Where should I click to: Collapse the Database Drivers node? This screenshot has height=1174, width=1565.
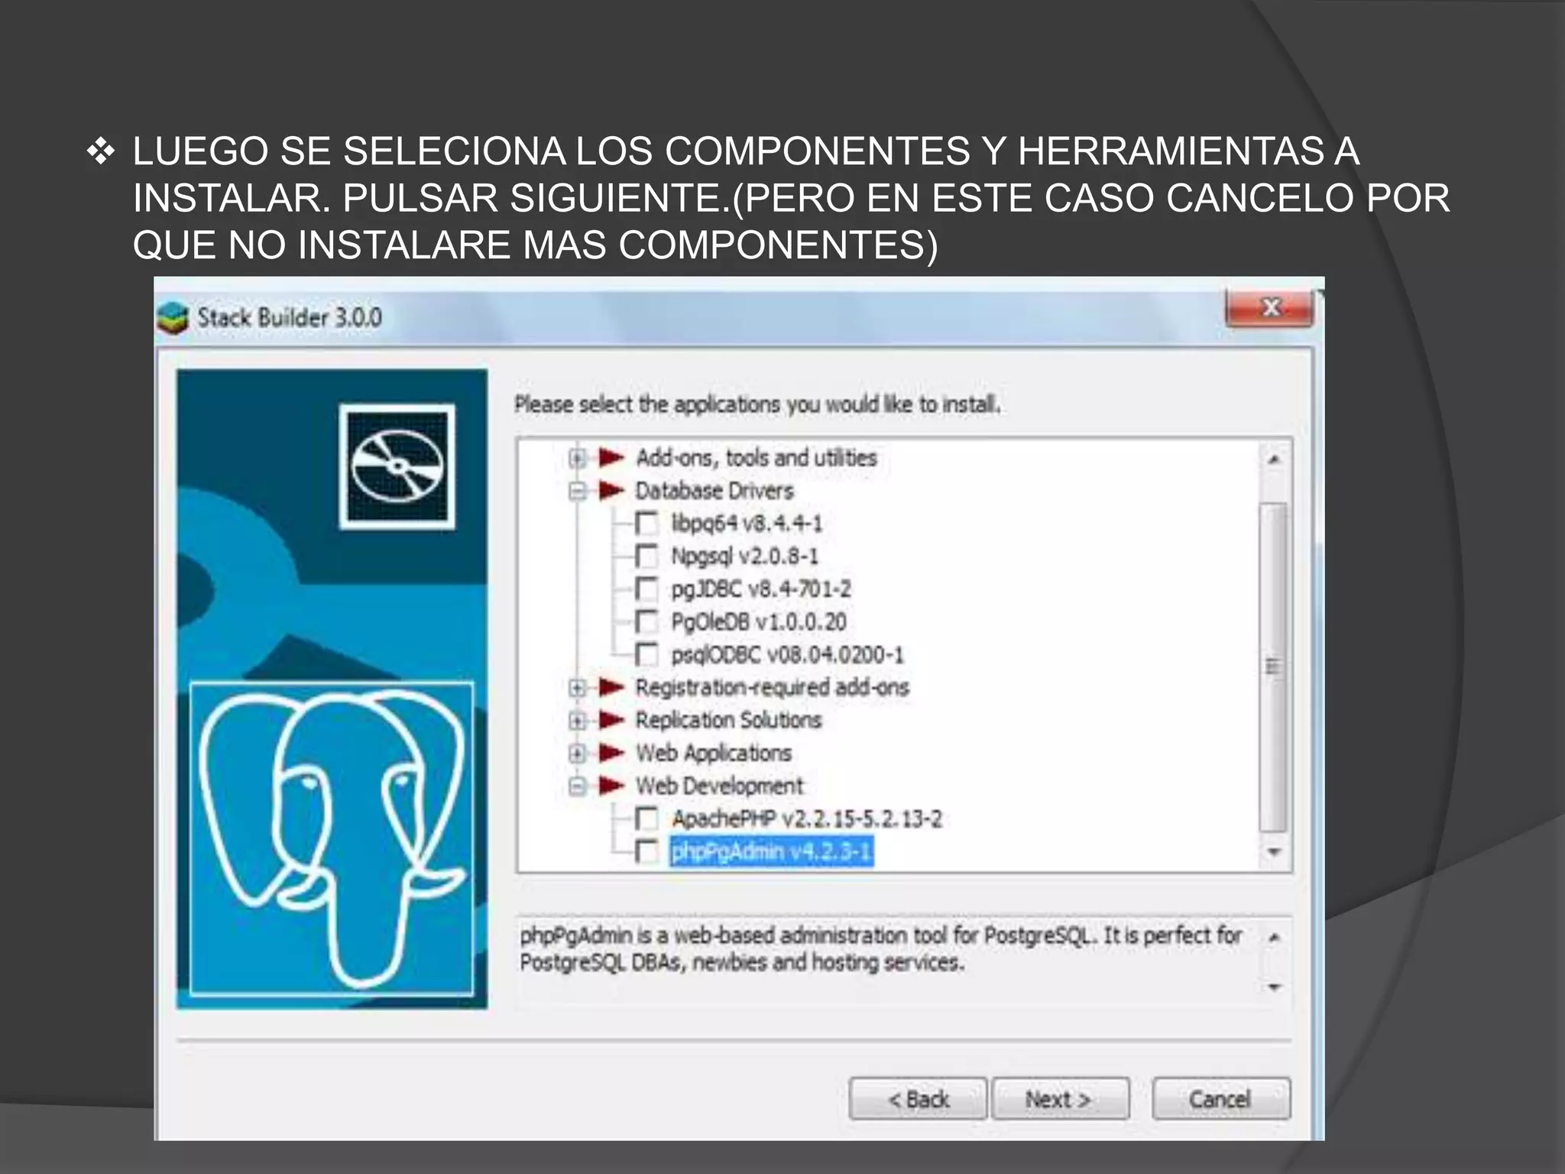[578, 491]
